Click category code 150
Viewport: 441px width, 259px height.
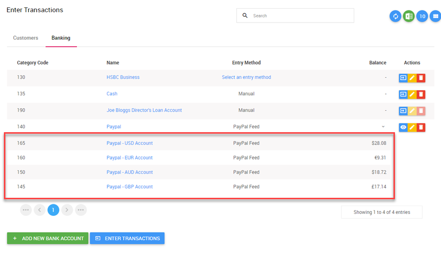pyautogui.click(x=21, y=172)
